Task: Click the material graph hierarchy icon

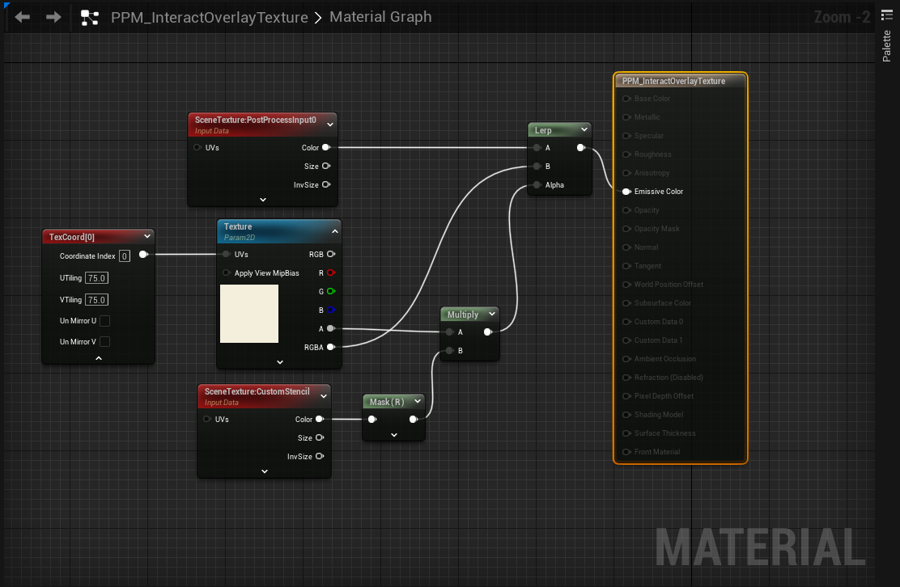Action: coord(90,18)
